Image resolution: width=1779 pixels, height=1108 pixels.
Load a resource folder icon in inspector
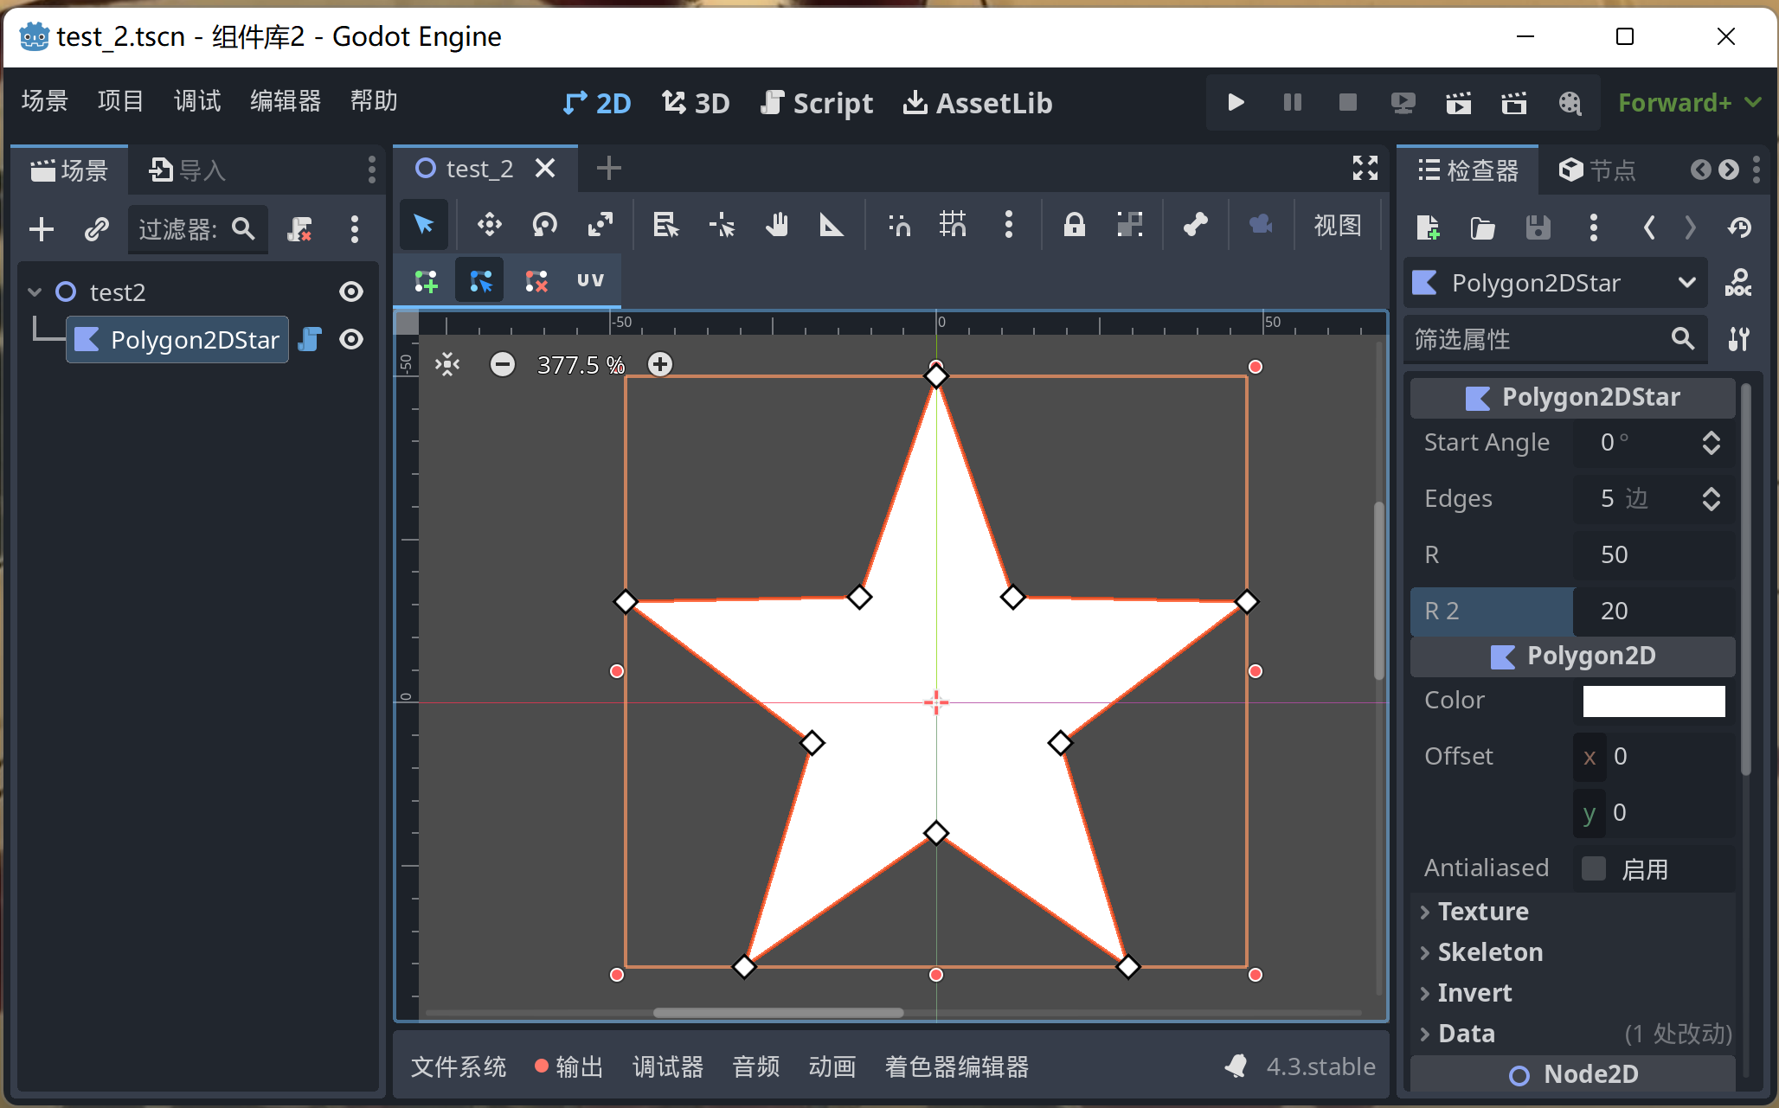pyautogui.click(x=1482, y=227)
